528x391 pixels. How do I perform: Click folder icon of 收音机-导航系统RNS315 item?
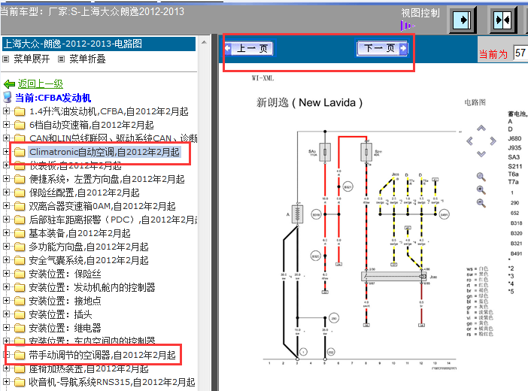click(20, 382)
